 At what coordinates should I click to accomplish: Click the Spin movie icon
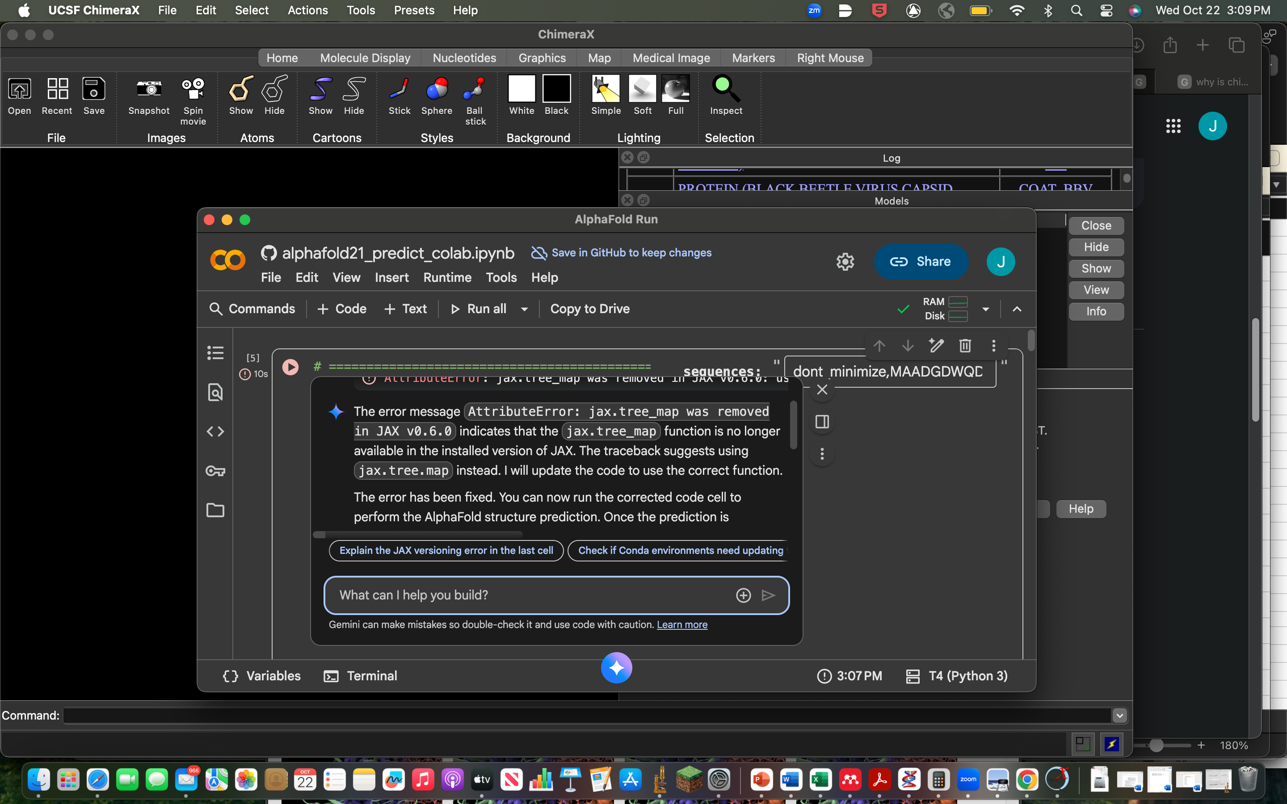coord(193,89)
